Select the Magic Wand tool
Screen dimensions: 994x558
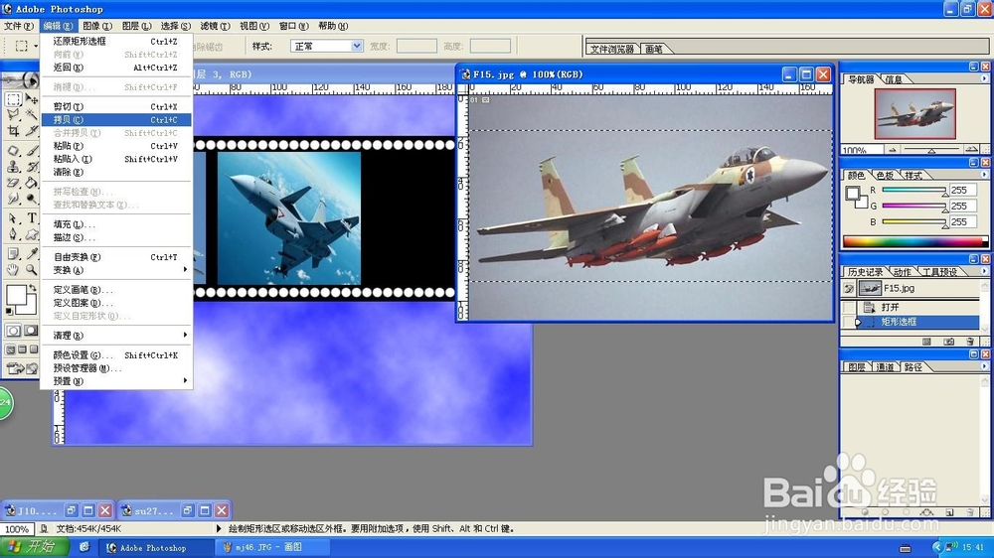tap(32, 114)
